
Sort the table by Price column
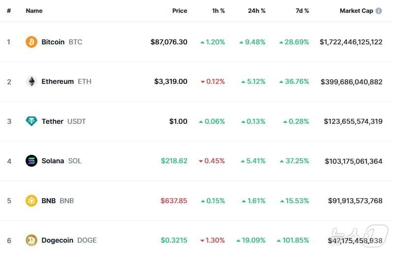(x=179, y=11)
